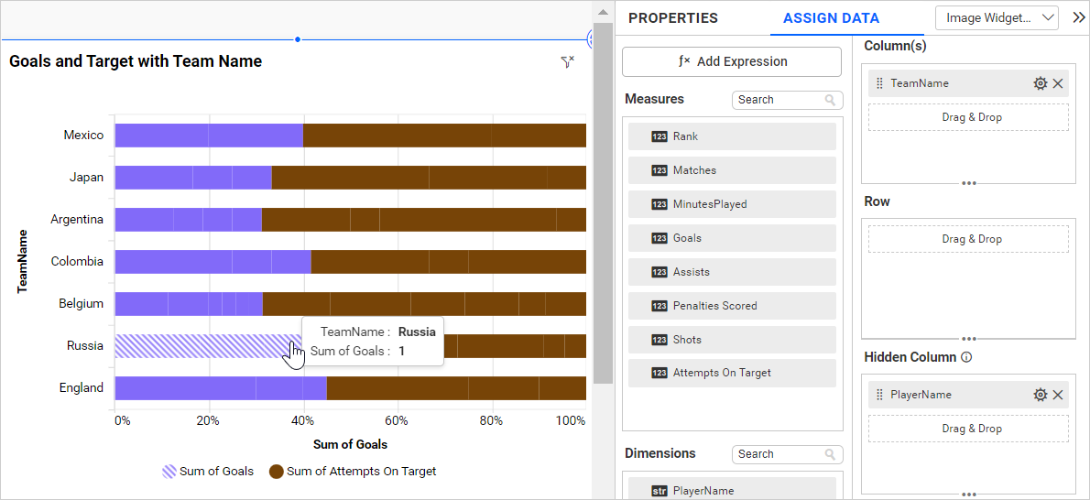Toggle Sum of Goals legend series
This screenshot has height=500, width=1090.
pos(208,472)
